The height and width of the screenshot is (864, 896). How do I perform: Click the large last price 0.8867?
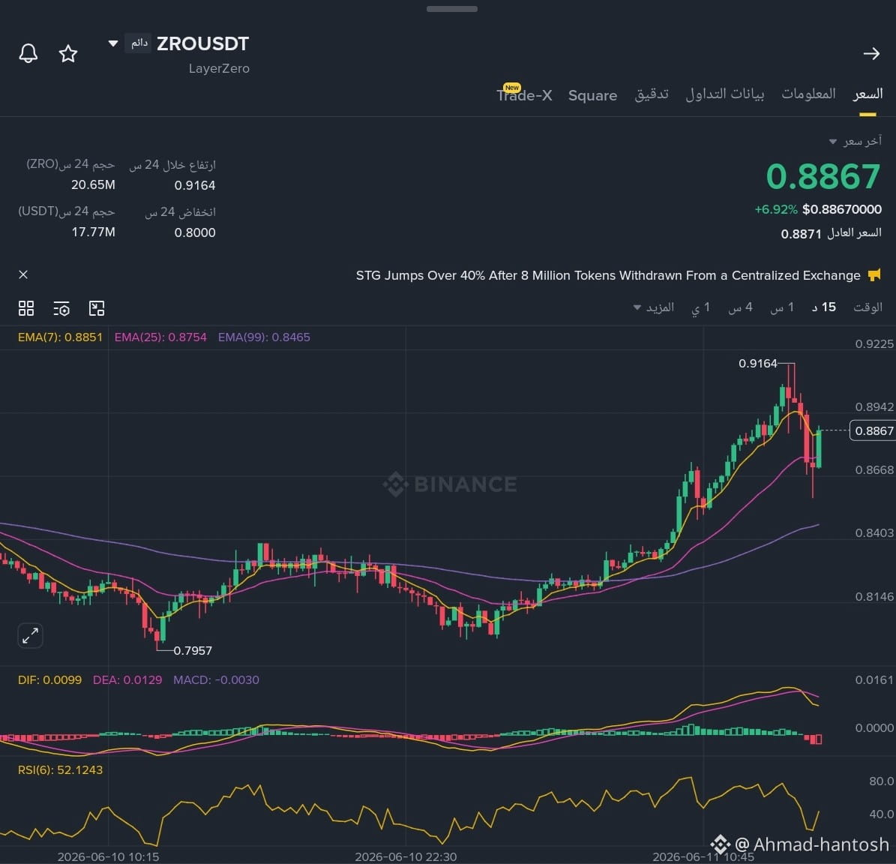point(823,176)
